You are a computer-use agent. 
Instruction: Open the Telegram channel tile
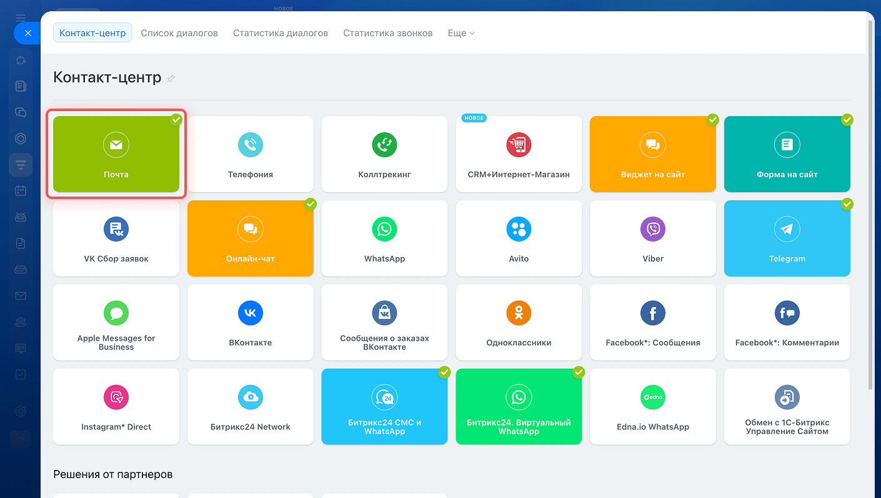click(787, 238)
